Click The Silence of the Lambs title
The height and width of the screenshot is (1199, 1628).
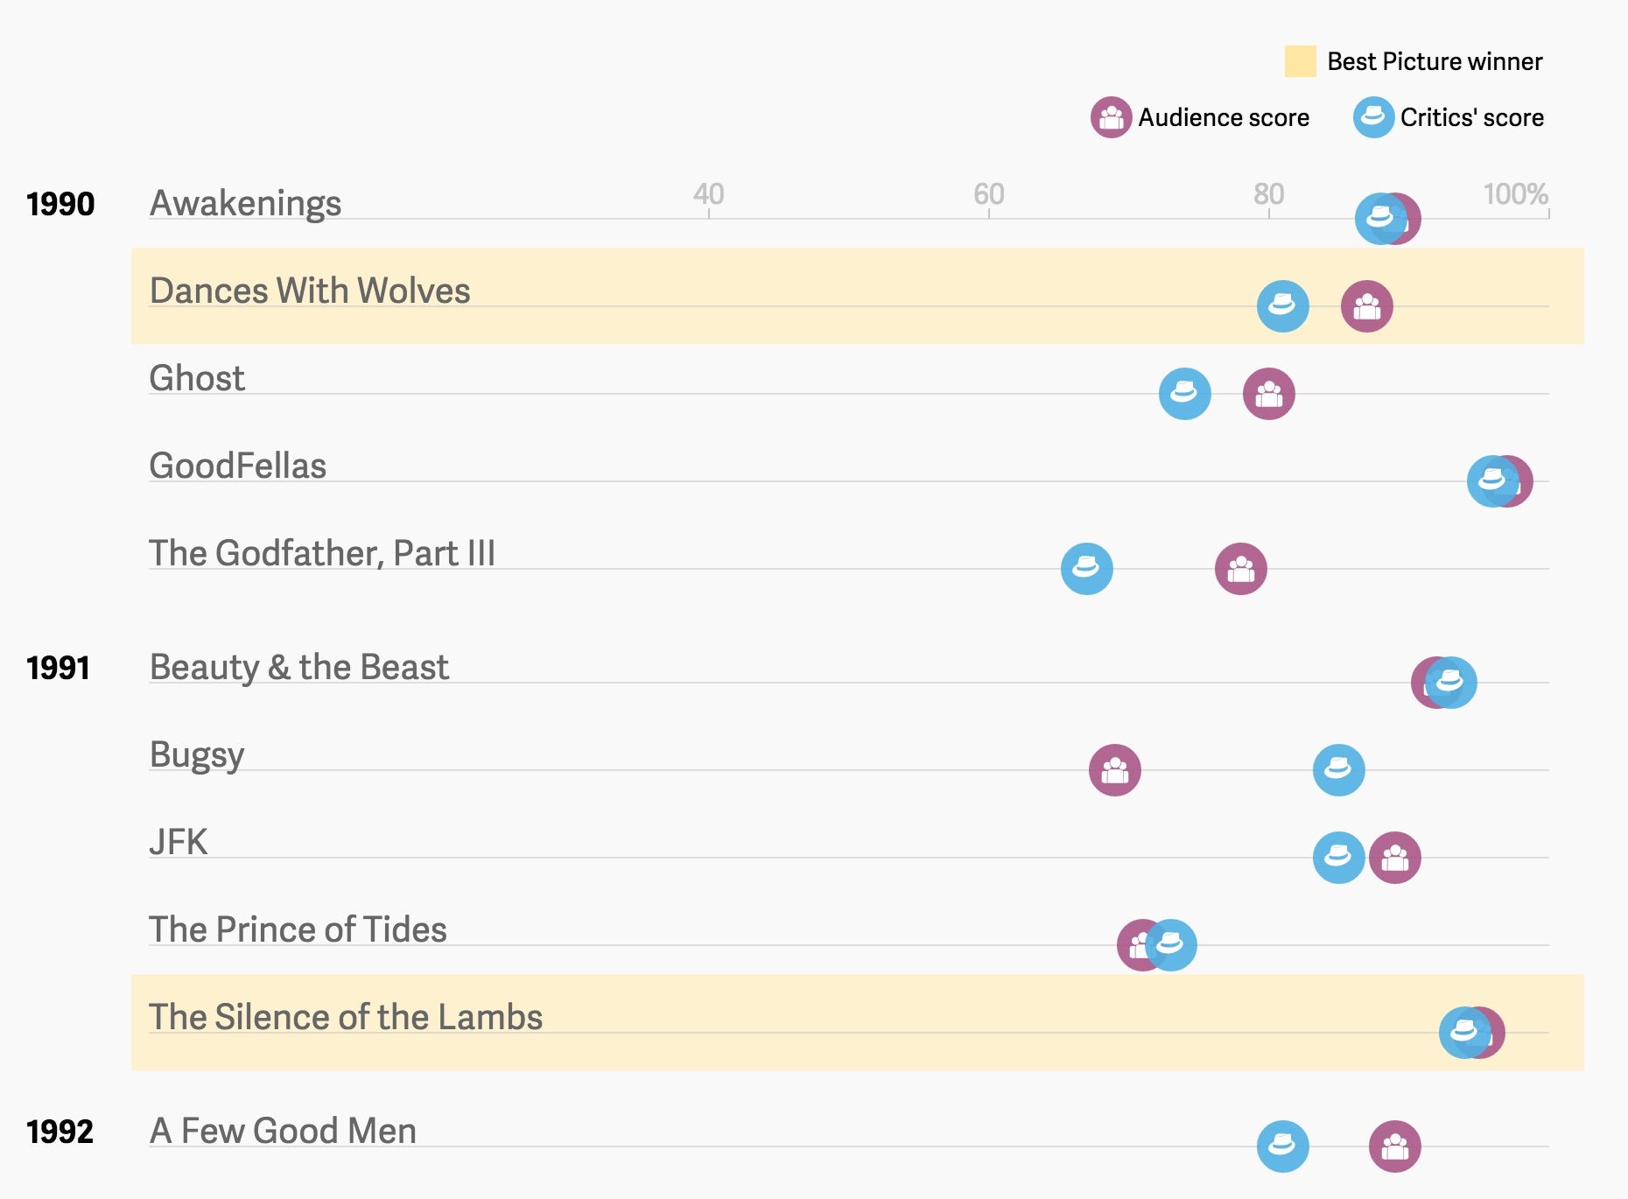tap(346, 1017)
